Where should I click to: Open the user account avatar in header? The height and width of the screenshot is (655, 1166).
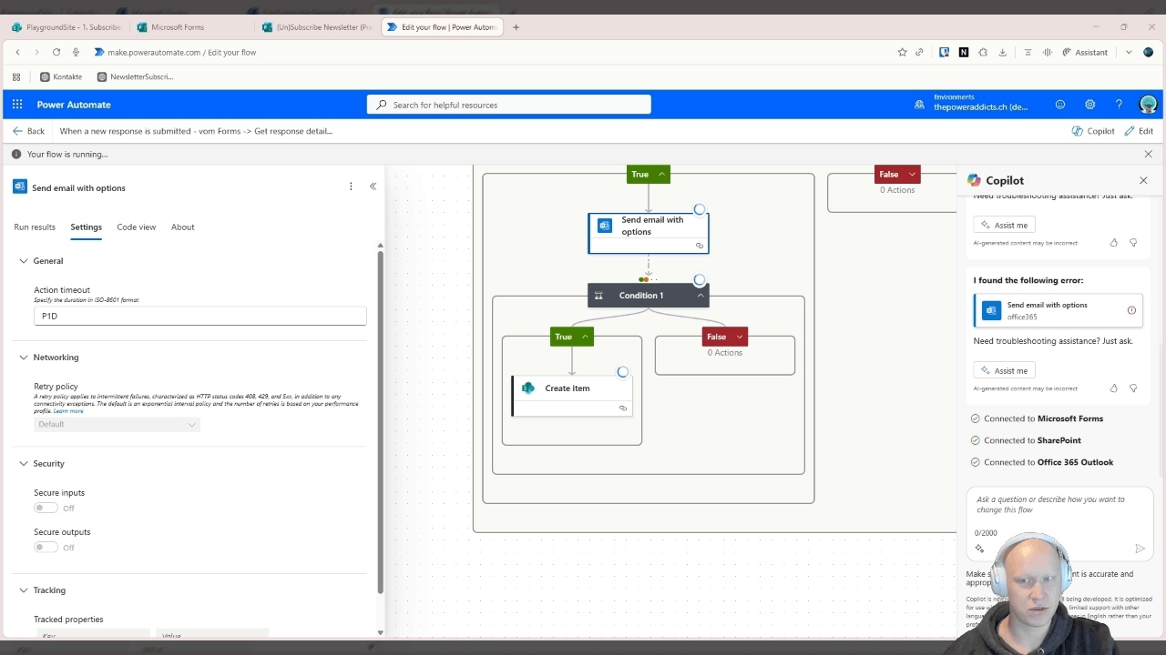pos(1148,105)
